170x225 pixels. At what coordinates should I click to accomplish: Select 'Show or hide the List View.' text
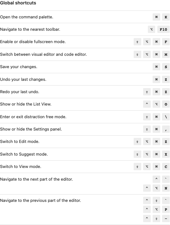(26, 104)
